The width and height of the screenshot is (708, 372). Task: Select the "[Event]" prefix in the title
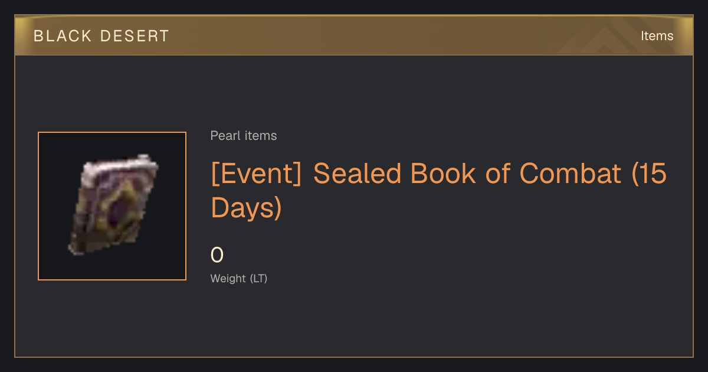(257, 174)
